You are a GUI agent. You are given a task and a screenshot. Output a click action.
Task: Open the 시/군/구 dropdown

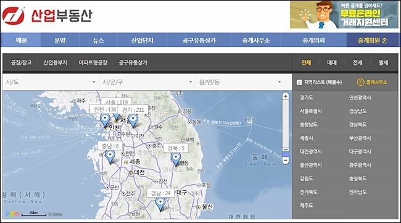147,82
